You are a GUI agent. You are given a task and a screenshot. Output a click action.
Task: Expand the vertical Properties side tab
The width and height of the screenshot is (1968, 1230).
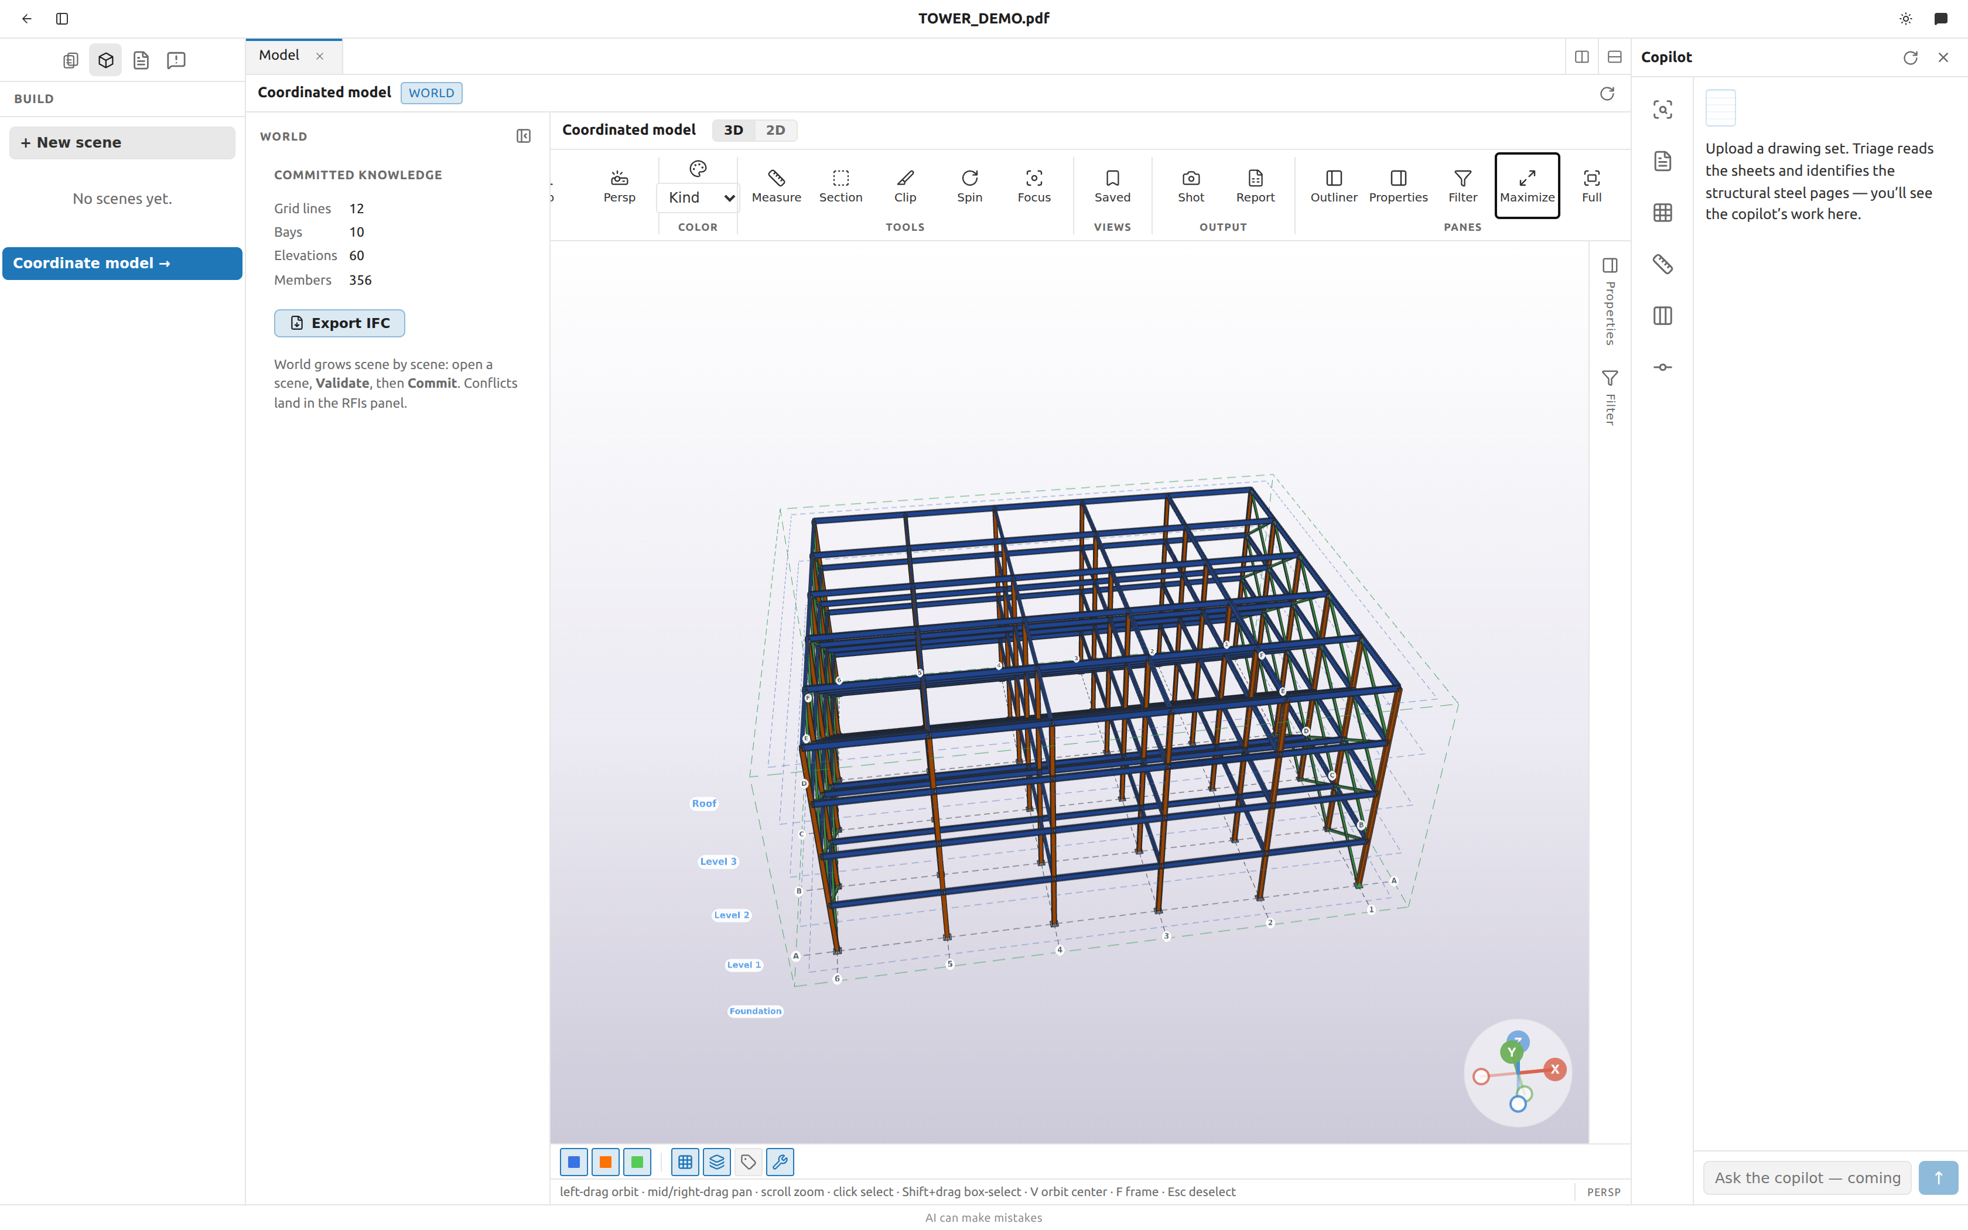(x=1610, y=301)
